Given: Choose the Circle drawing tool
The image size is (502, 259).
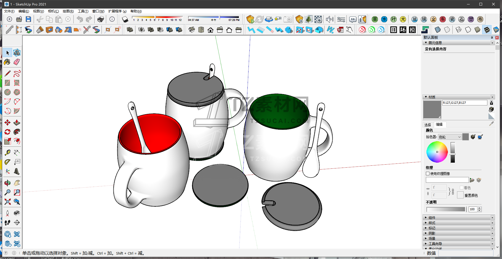Looking at the screenshot, I should coord(7,92).
